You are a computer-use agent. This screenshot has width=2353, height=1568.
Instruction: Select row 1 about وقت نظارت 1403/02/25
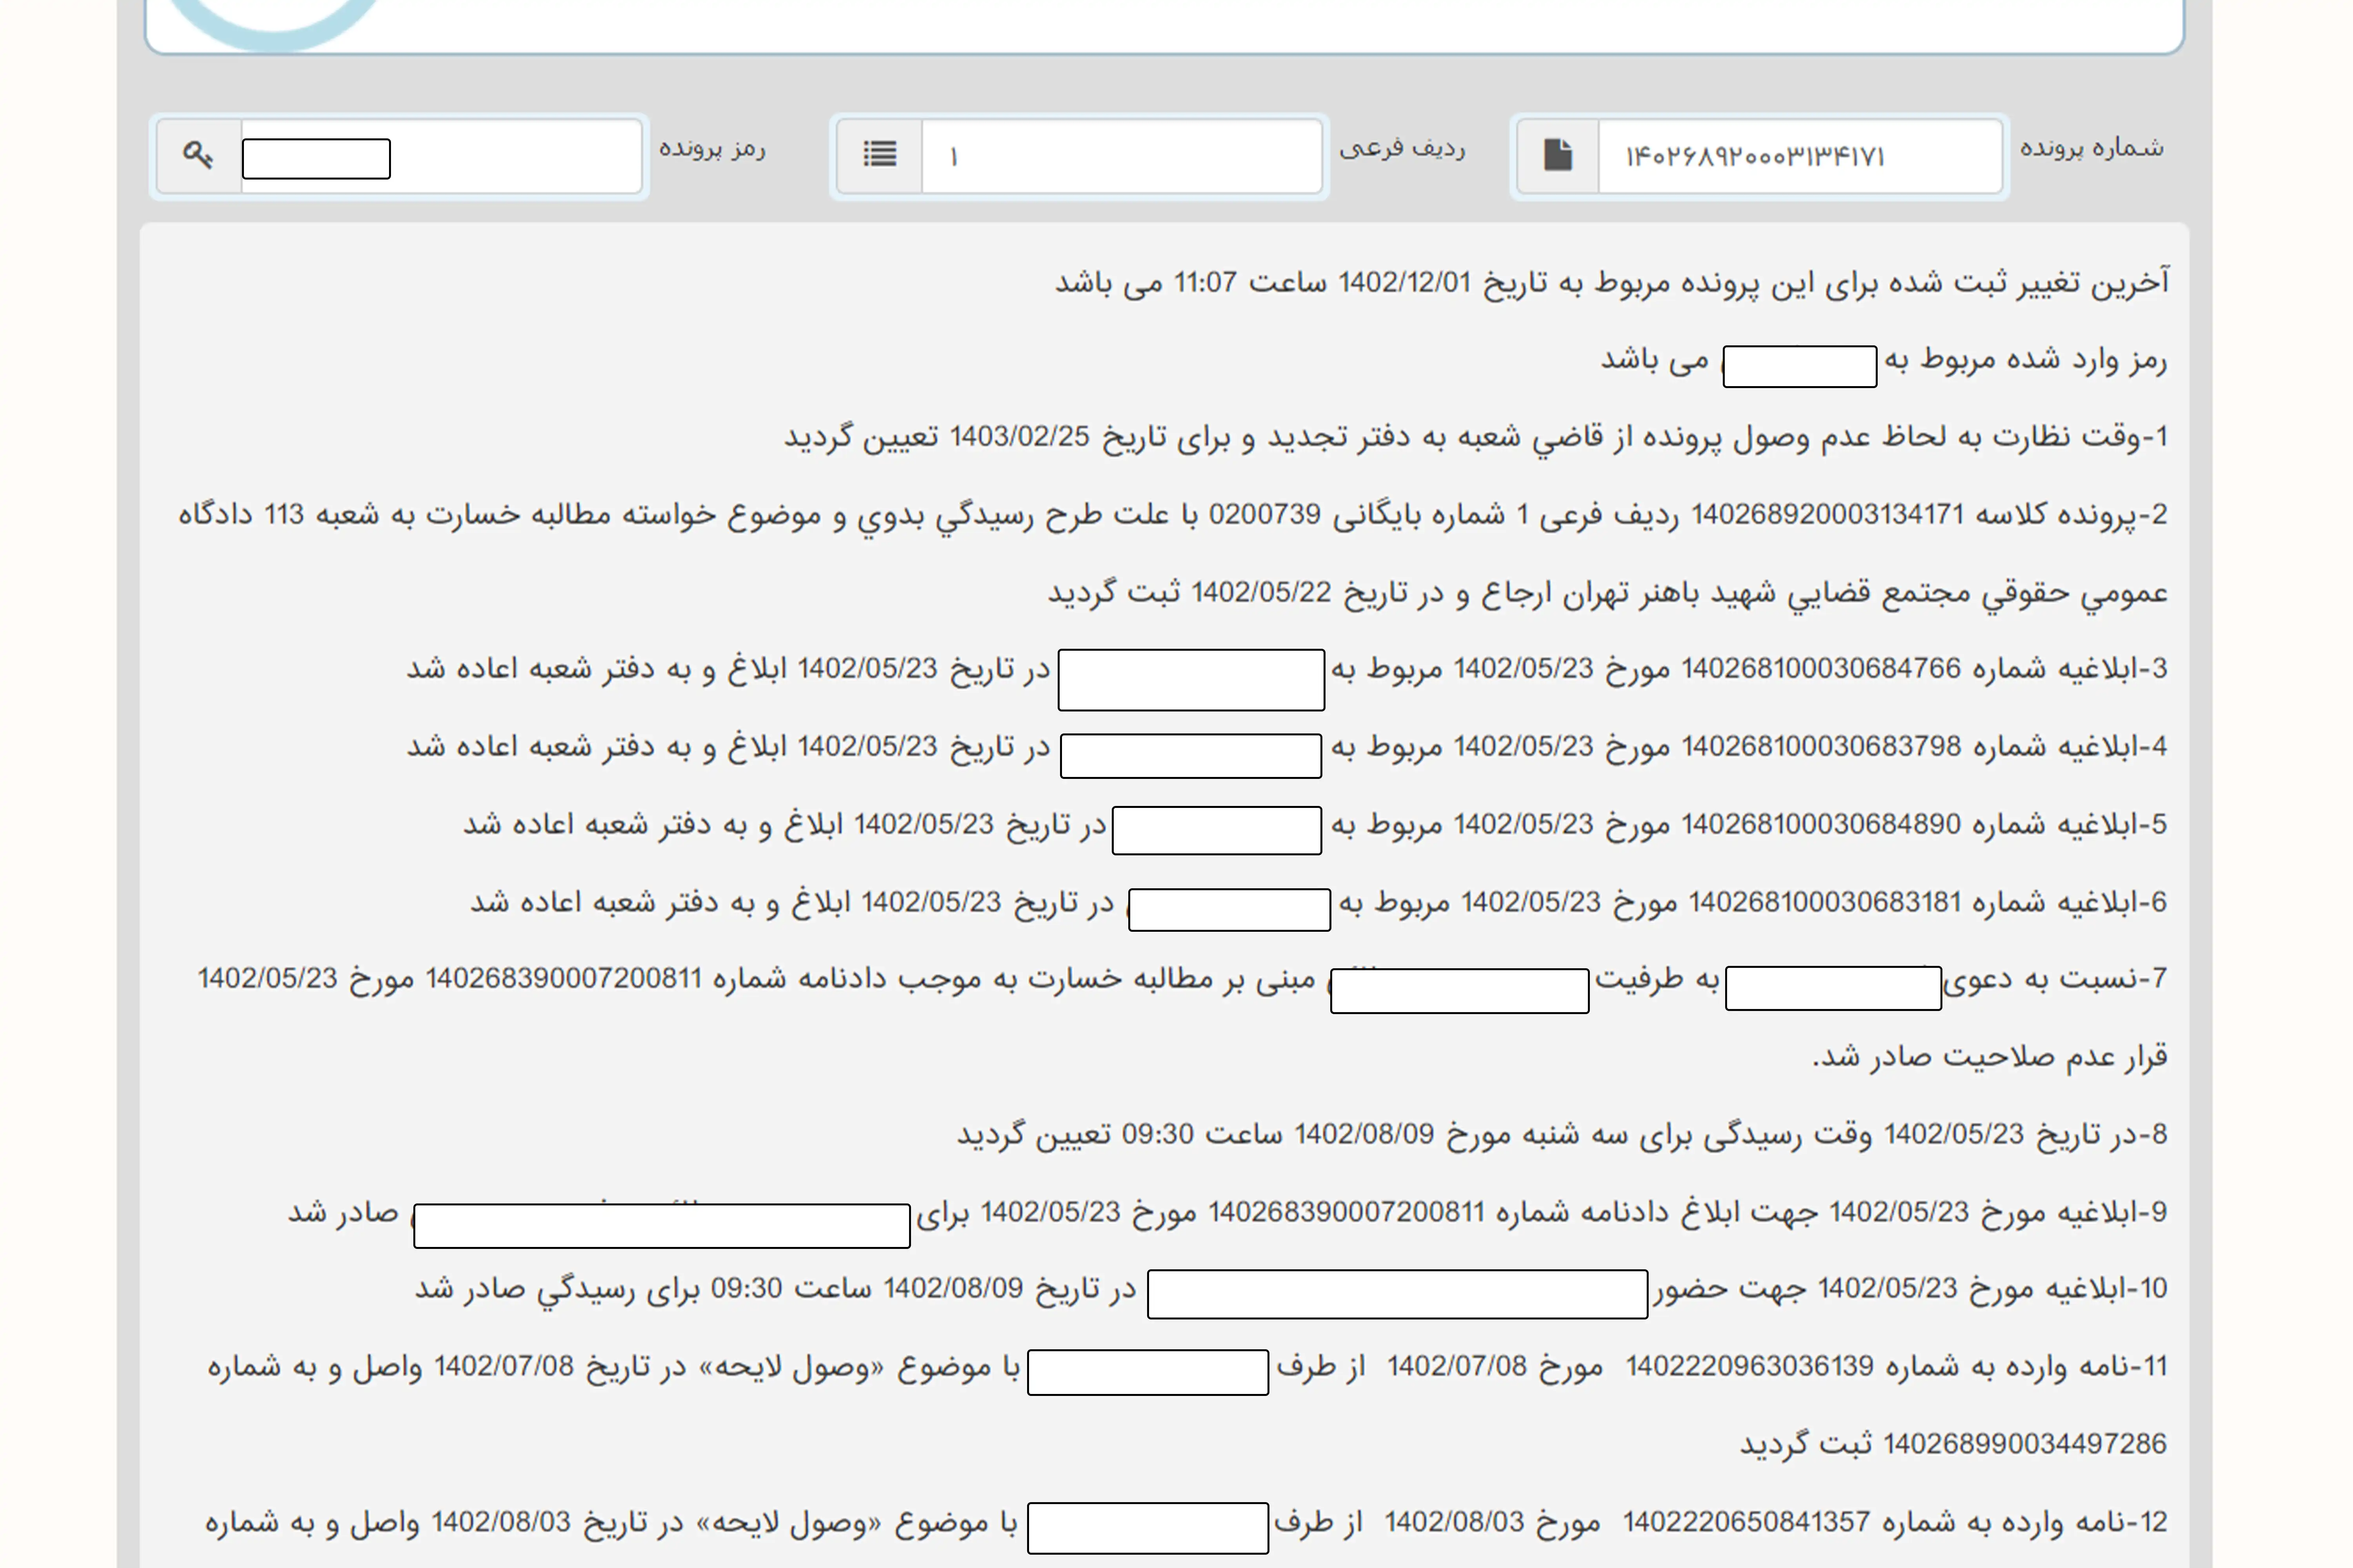[1476, 437]
